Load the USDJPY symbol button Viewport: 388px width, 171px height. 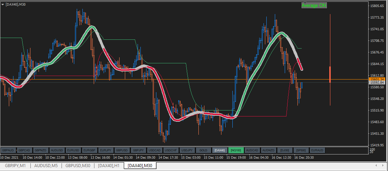[187, 150]
